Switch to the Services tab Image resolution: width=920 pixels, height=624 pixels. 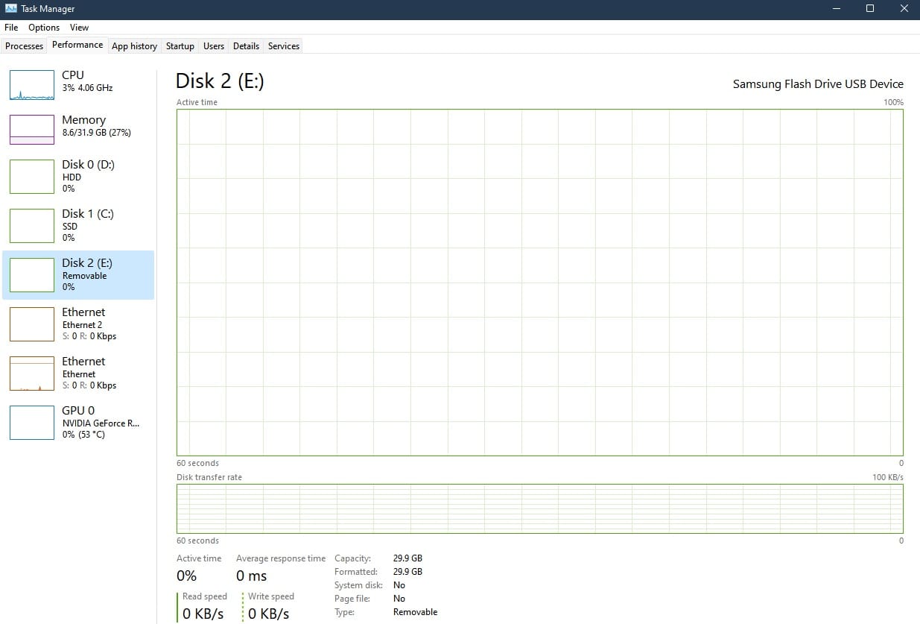pos(284,46)
